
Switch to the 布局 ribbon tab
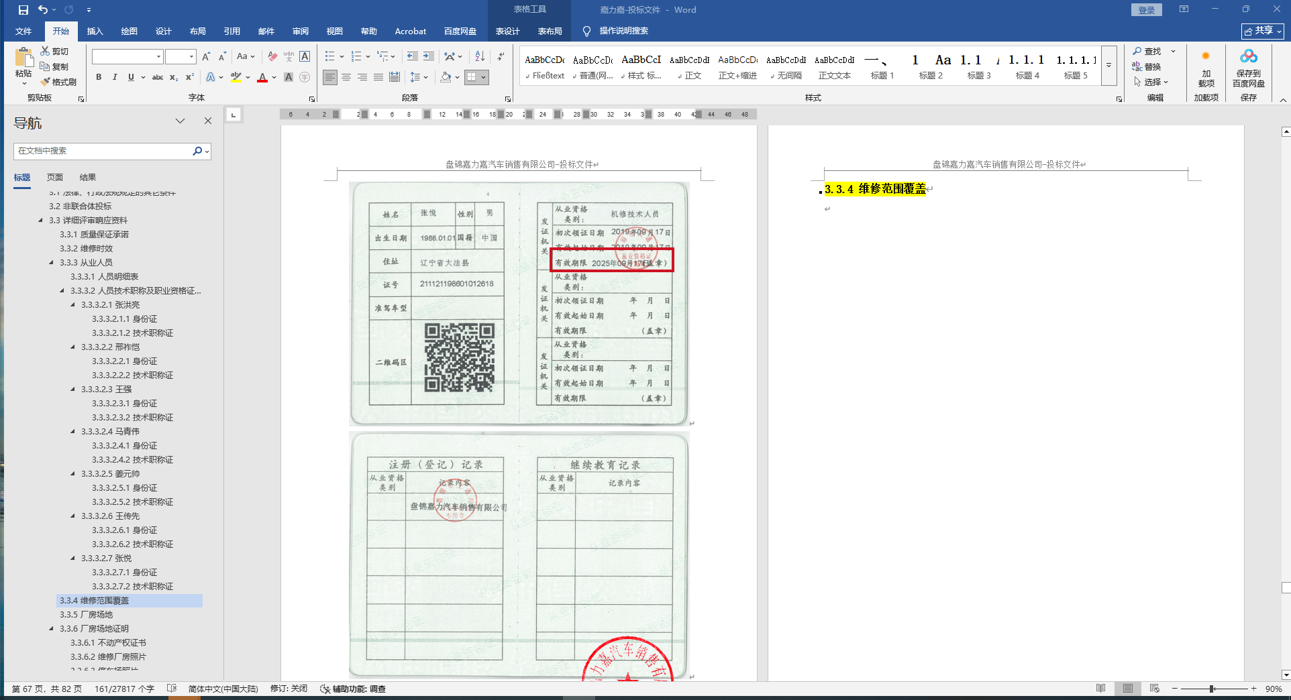coord(198,31)
